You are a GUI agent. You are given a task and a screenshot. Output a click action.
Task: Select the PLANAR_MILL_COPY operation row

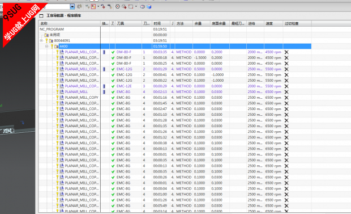82,98
